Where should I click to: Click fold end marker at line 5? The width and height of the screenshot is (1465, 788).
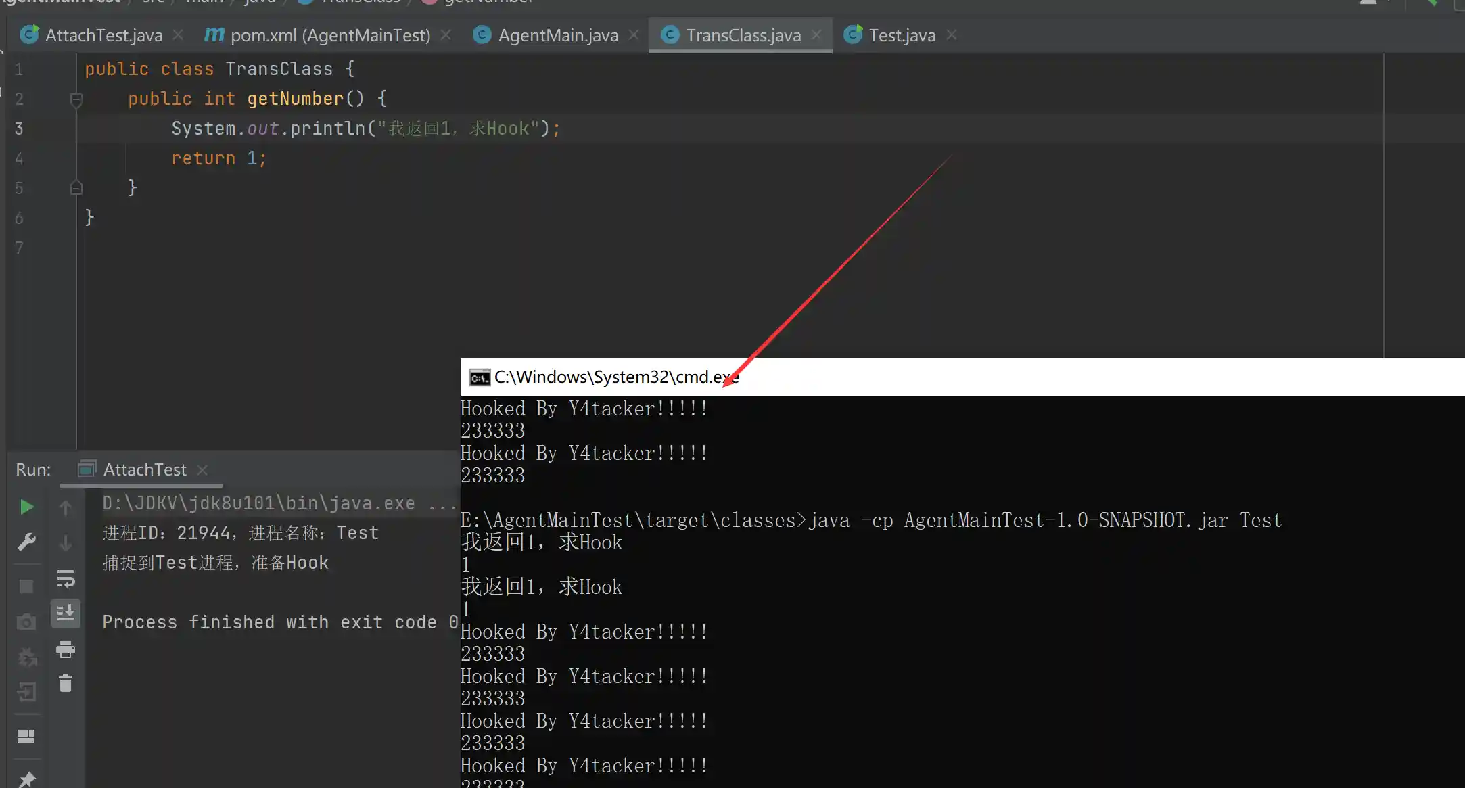coord(76,187)
